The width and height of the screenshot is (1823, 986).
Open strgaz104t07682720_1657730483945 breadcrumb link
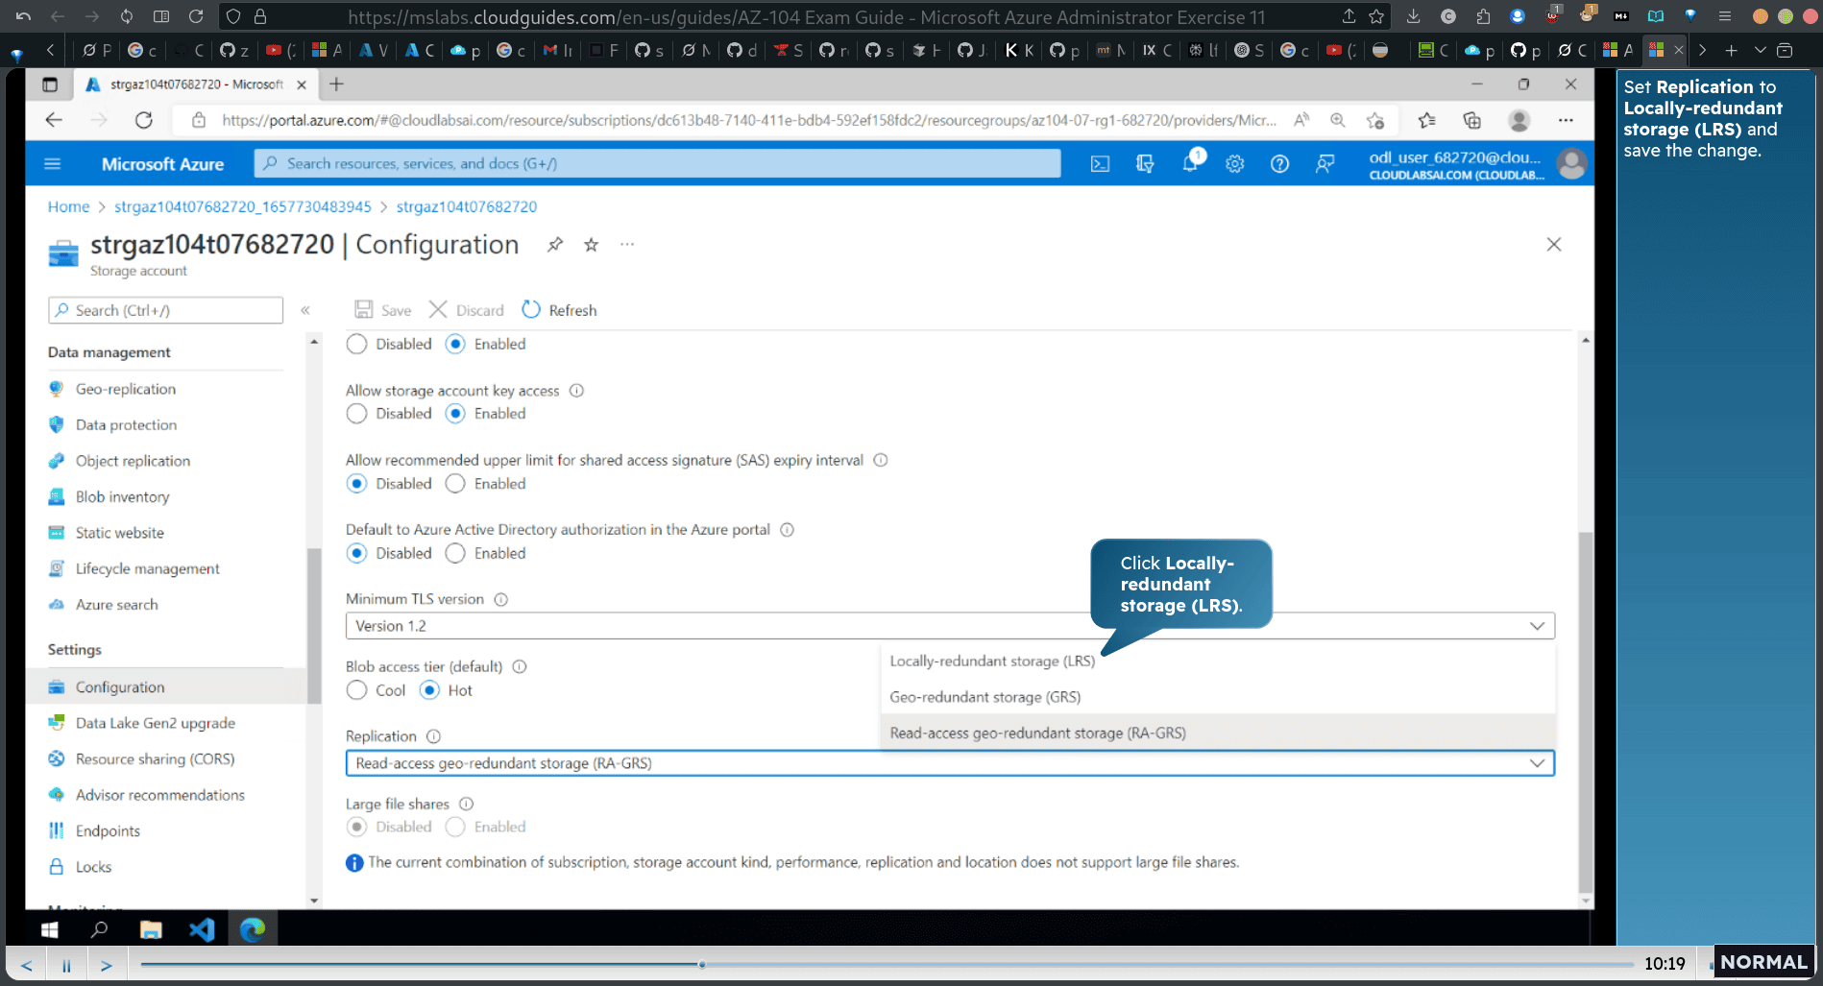(242, 206)
